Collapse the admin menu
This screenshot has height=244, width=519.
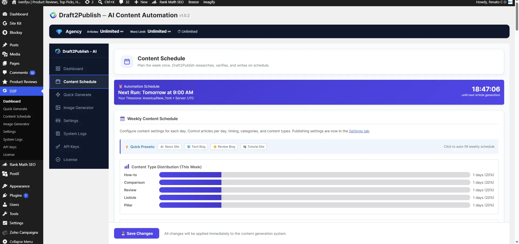point(21,241)
